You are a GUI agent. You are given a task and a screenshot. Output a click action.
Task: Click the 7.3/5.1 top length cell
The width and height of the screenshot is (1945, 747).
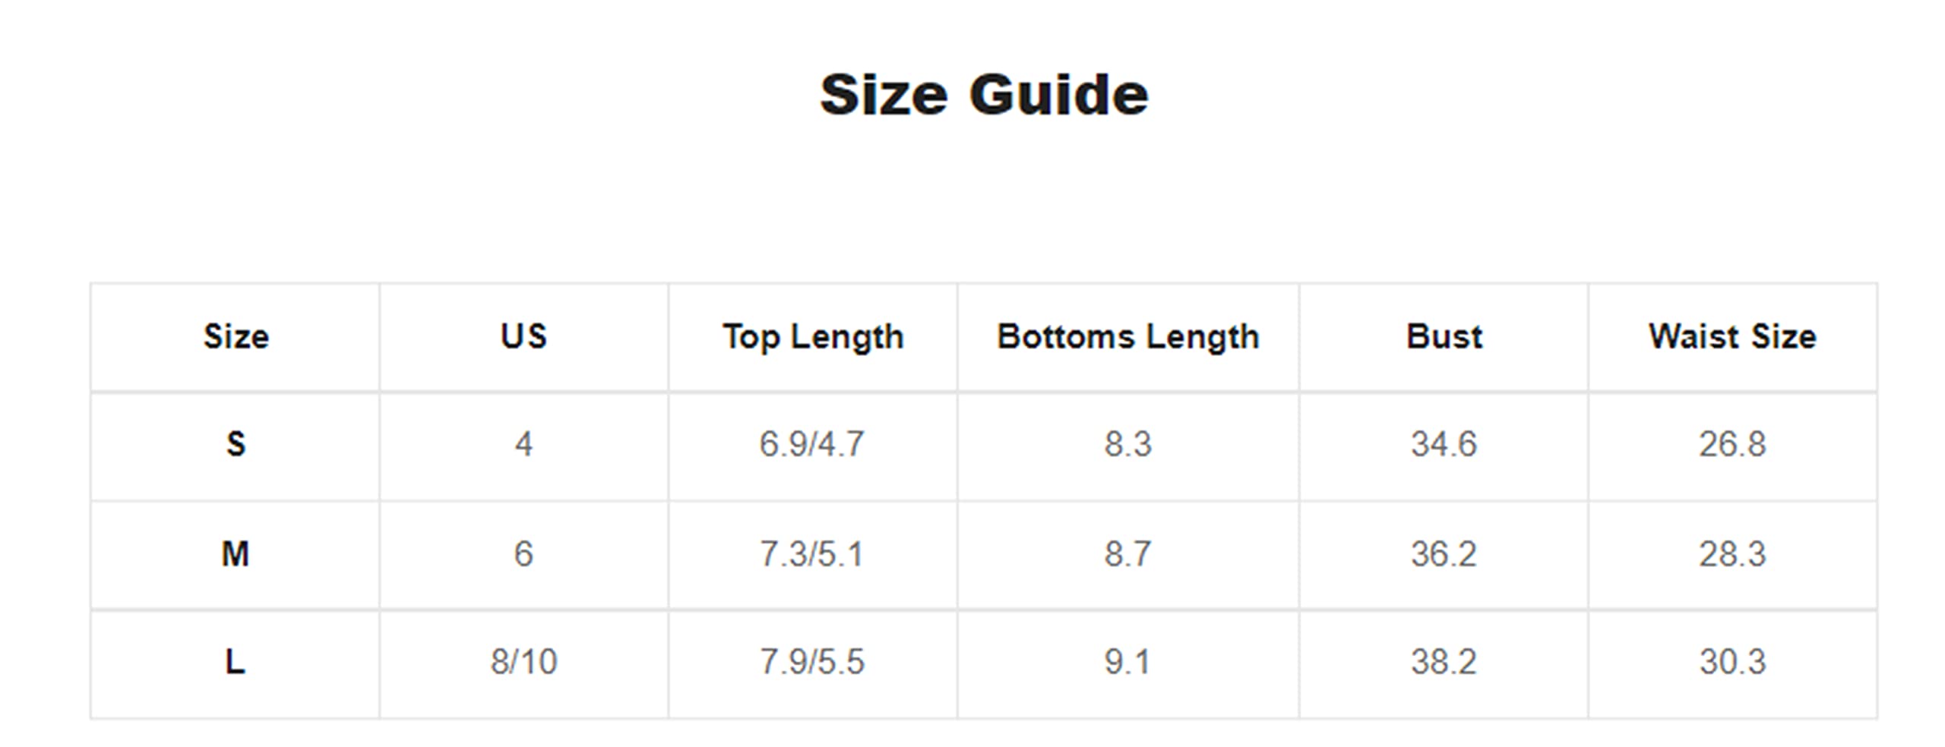(x=813, y=554)
